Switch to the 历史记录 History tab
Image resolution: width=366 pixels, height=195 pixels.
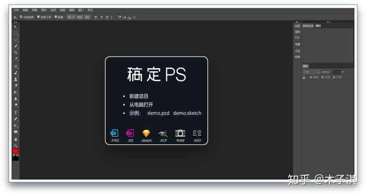[308, 26]
